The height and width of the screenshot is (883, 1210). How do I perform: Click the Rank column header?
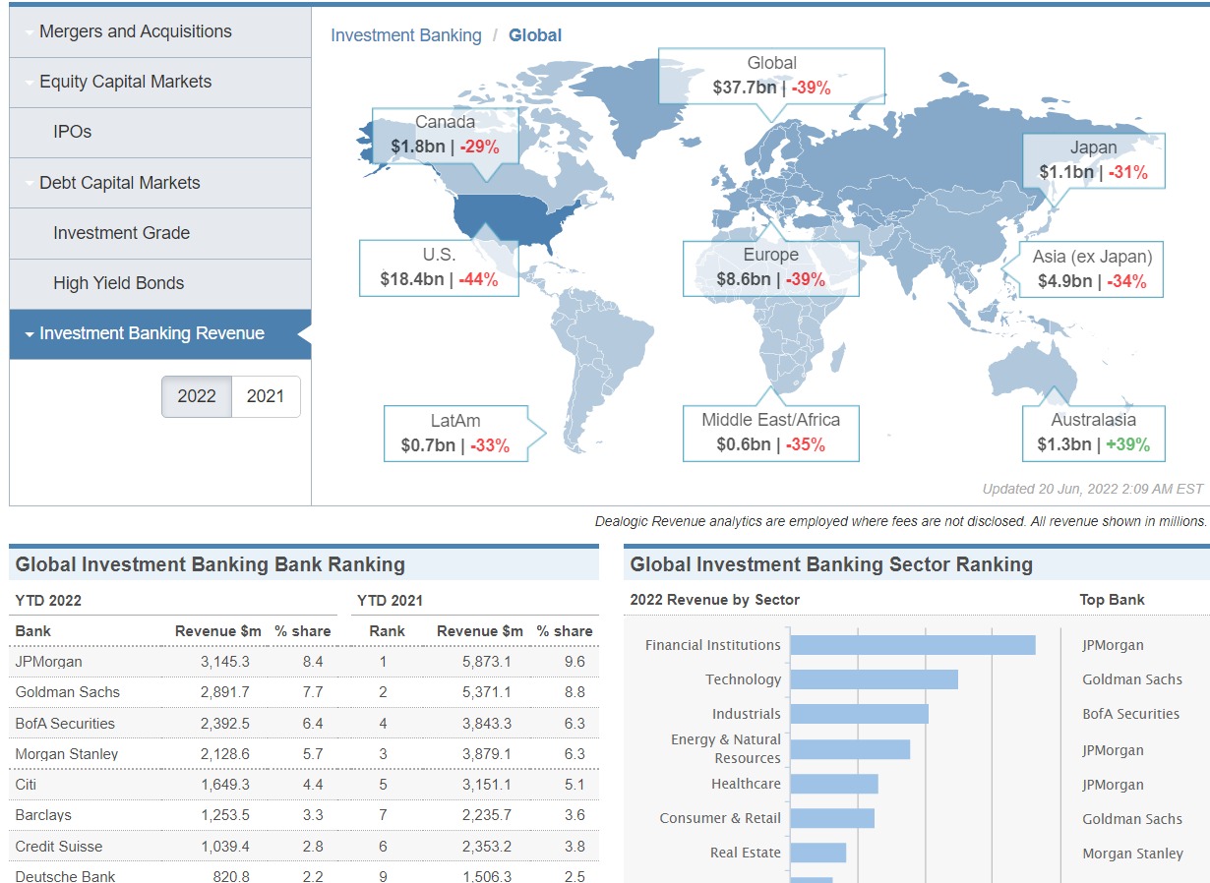[387, 631]
